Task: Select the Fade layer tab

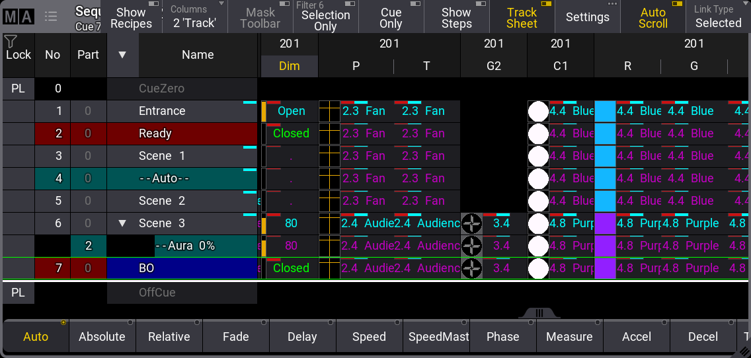Action: coord(235,337)
